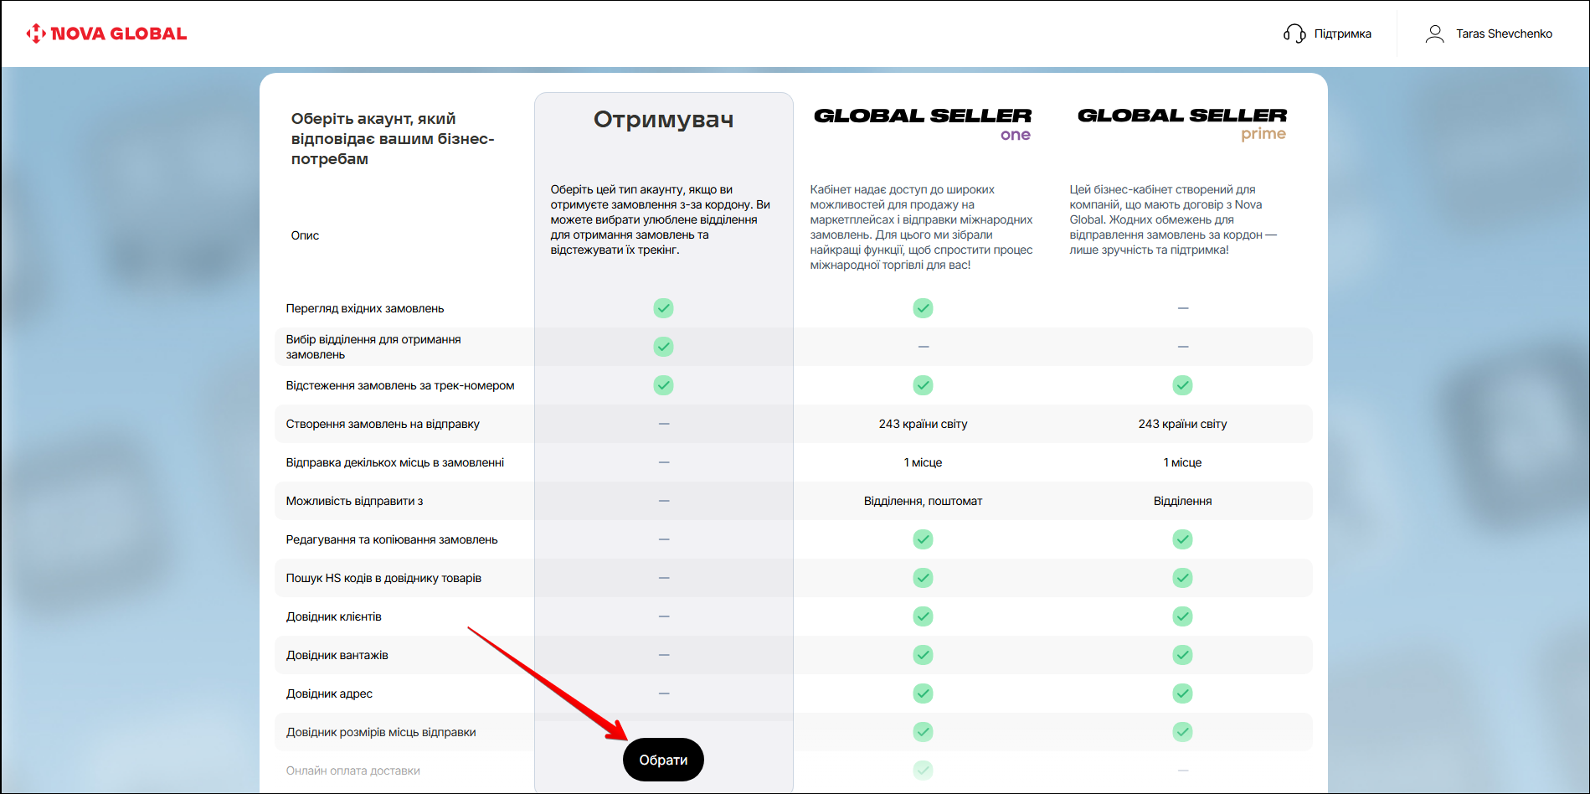This screenshot has height=794, width=1590.
Task: Click Отримувач checkmark for Вибір відділення
Action: pos(663,347)
